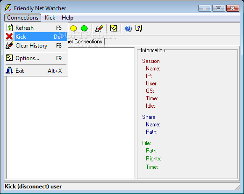The width and height of the screenshot is (244, 194).
Task: Click the empty connections list area
Action: coord(70,127)
